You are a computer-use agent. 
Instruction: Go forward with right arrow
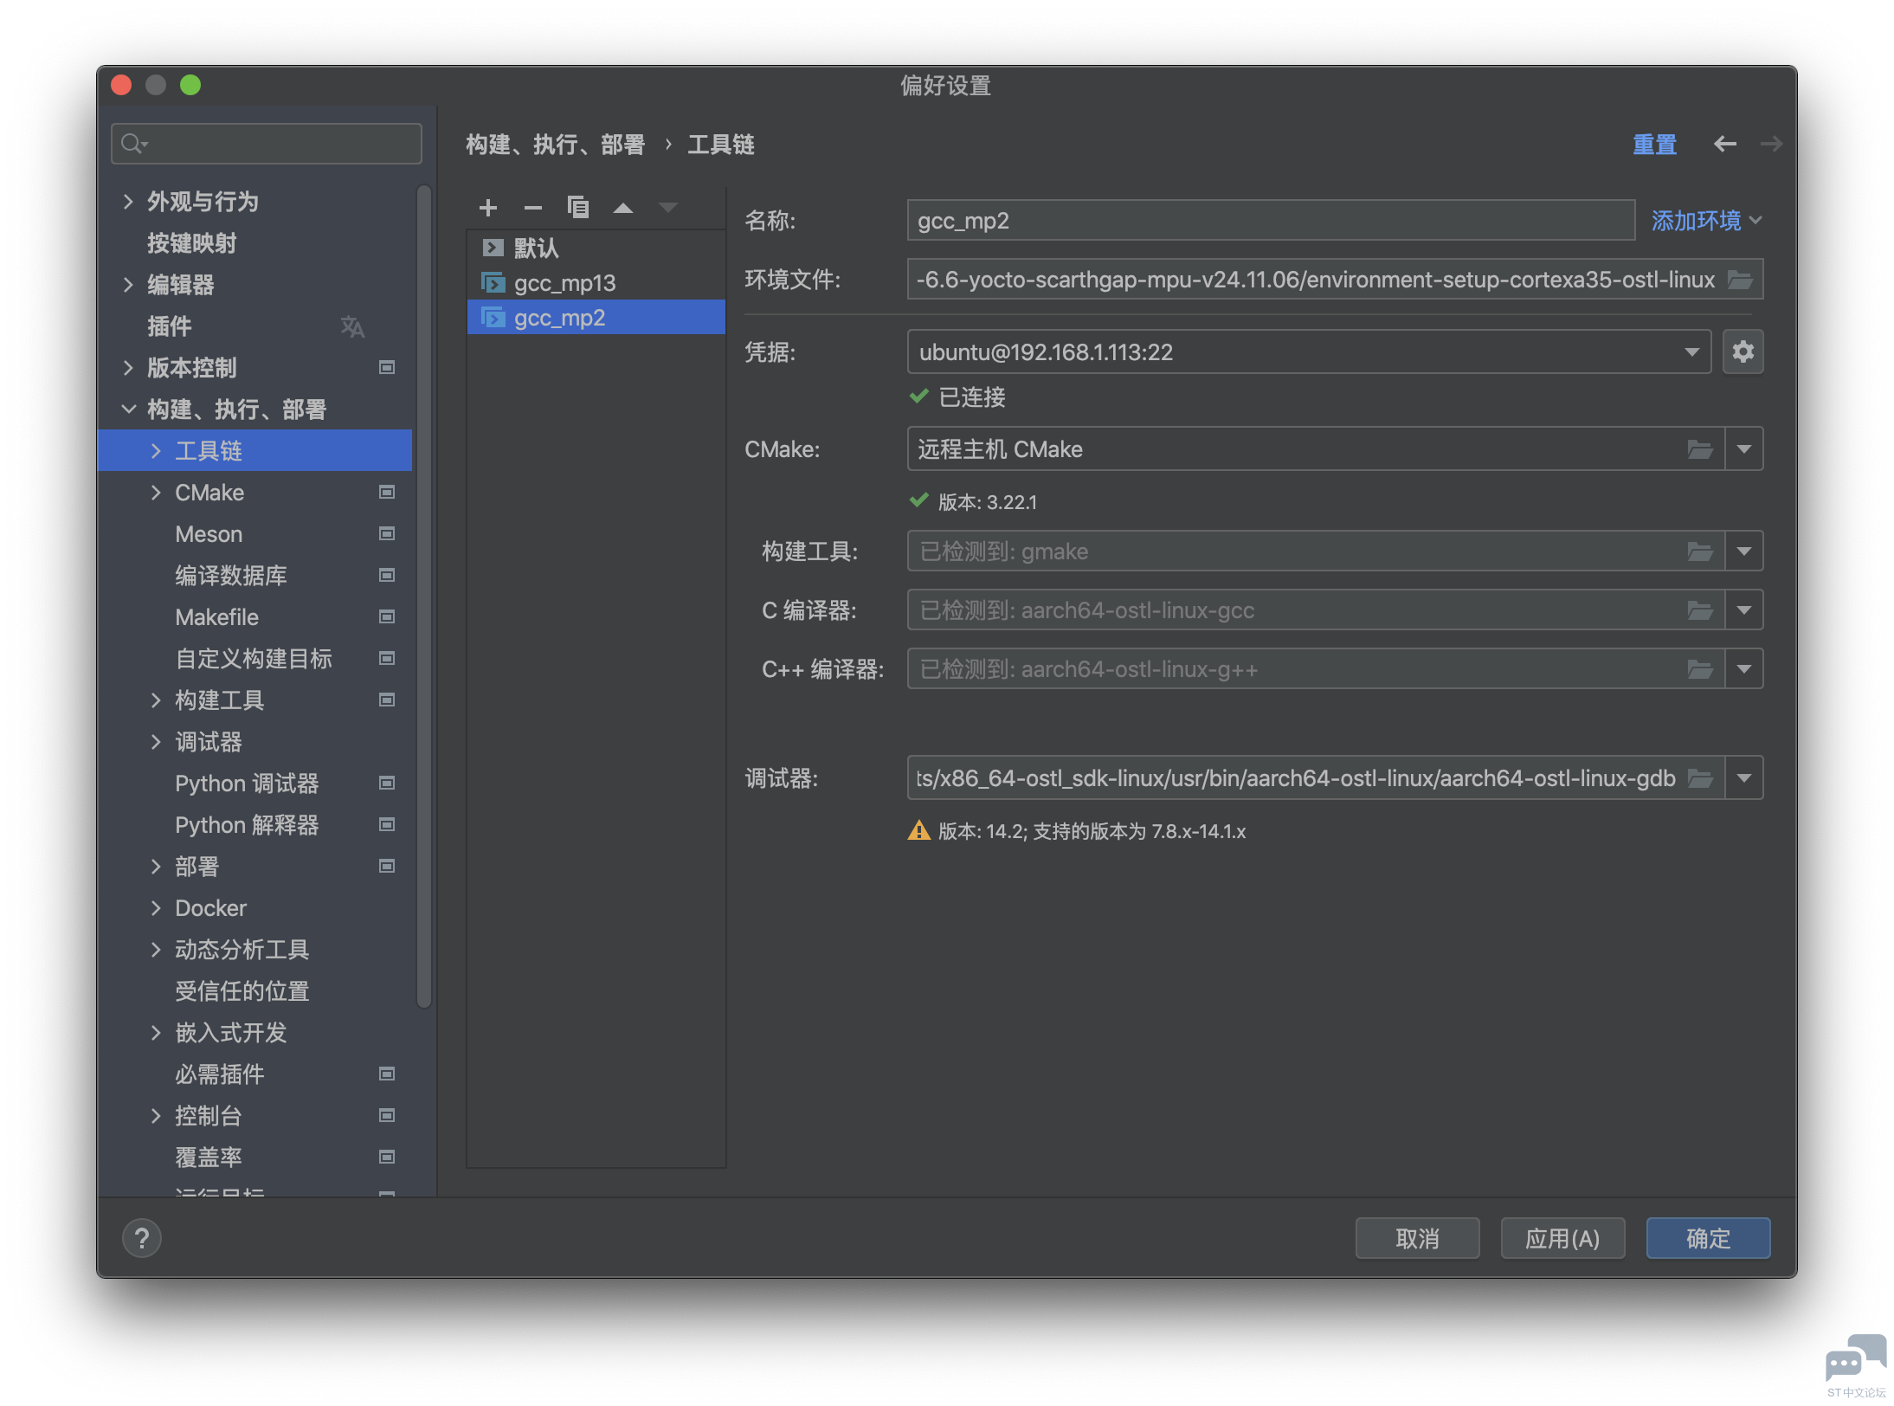point(1771,144)
